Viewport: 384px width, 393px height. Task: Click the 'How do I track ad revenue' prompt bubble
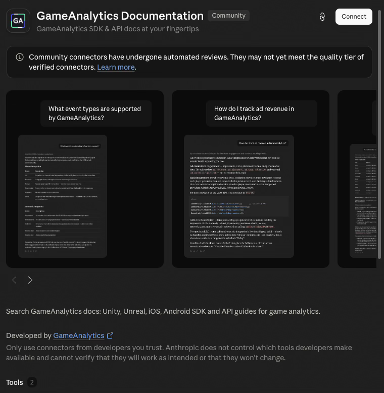tap(262, 114)
